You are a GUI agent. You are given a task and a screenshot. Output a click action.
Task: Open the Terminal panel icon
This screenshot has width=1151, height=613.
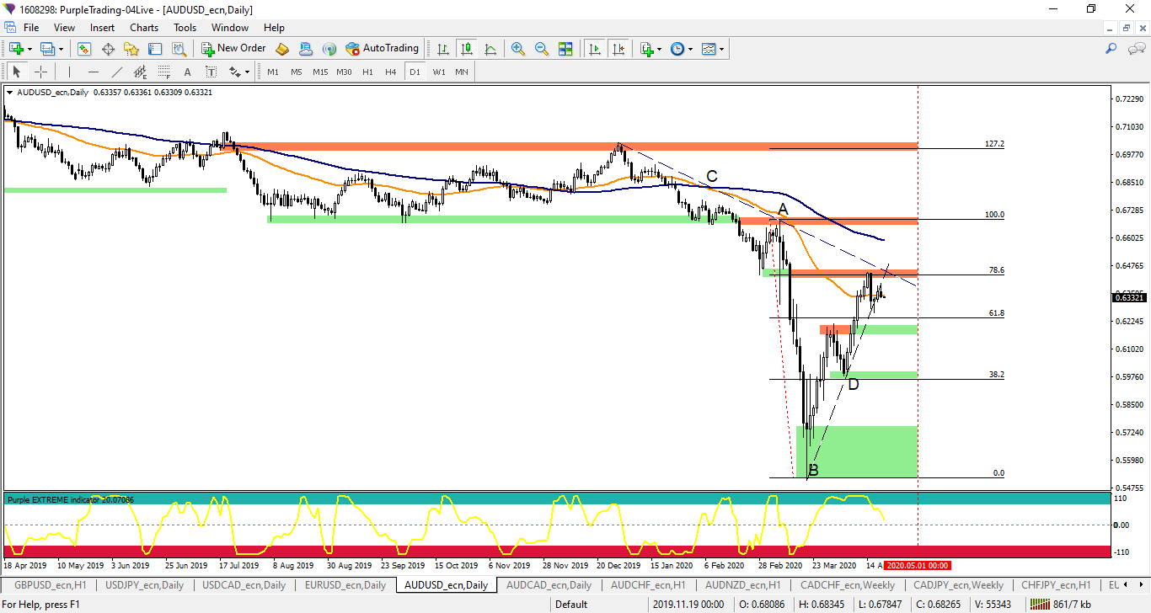155,49
